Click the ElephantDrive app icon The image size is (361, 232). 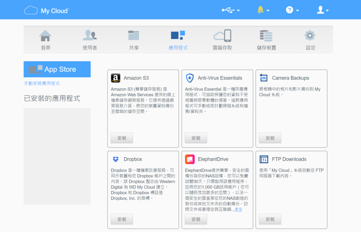coord(190,159)
